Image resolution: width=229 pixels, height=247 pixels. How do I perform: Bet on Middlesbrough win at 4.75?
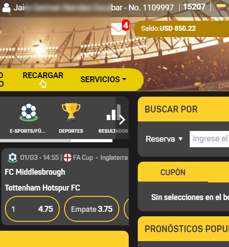[x=33, y=209]
